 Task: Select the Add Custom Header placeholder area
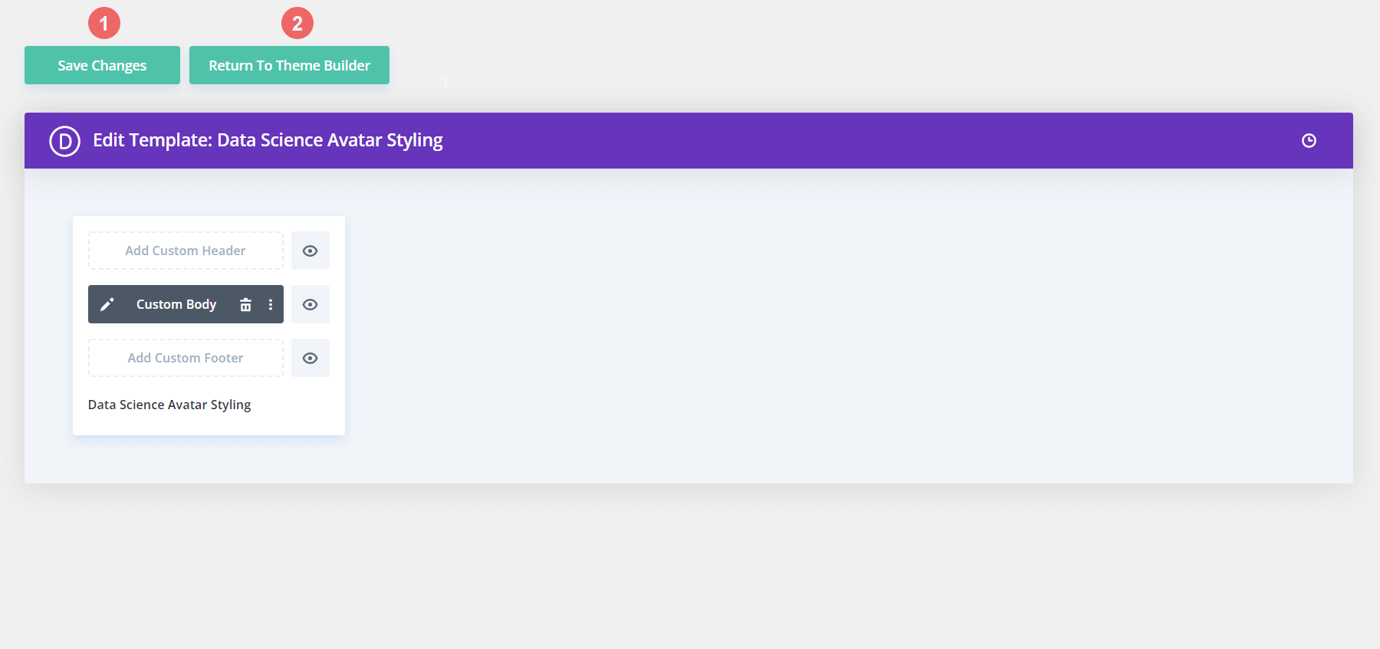coord(185,250)
